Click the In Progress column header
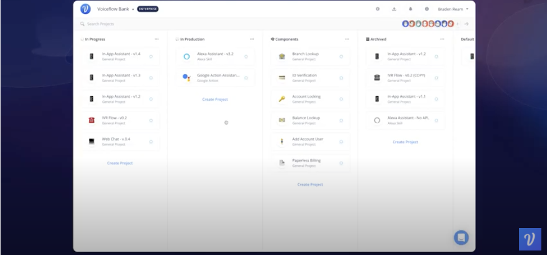The height and width of the screenshot is (255, 547). (x=95, y=39)
